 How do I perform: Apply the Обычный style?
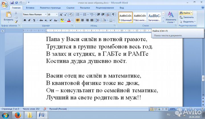(x=126, y=18)
